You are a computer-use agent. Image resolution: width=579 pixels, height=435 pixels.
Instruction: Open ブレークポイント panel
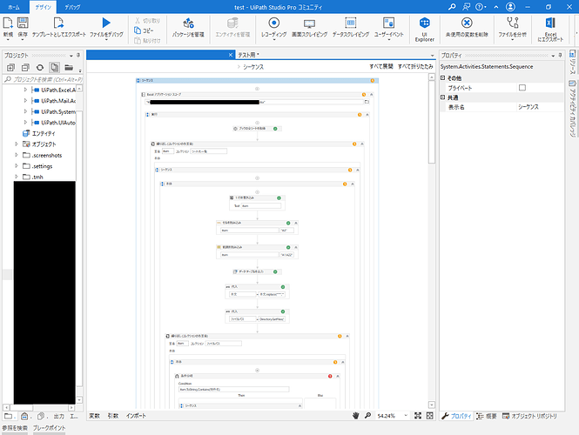click(49, 428)
